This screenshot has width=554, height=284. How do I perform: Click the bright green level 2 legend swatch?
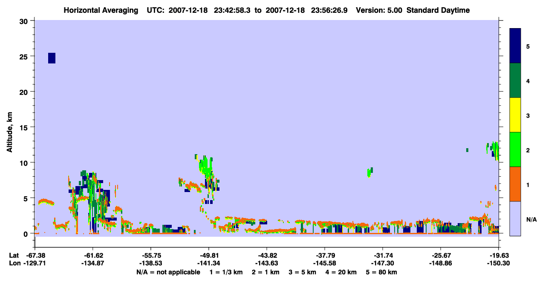(x=515, y=149)
